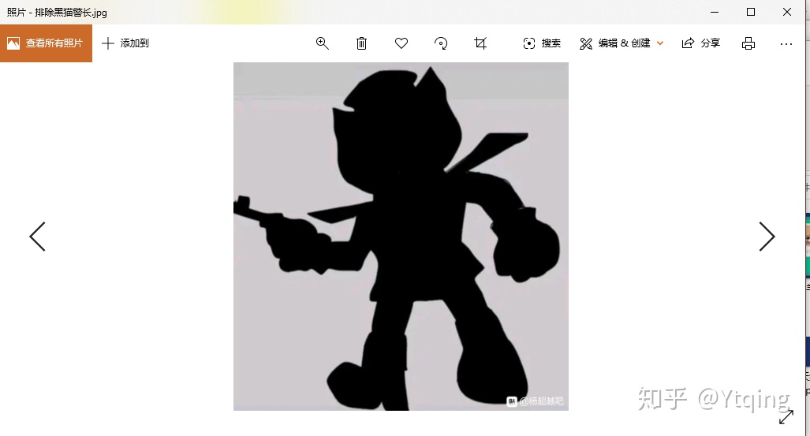The height and width of the screenshot is (436, 810).
Task: Enter full screen with the diagonal arrow icon
Action: click(786, 417)
